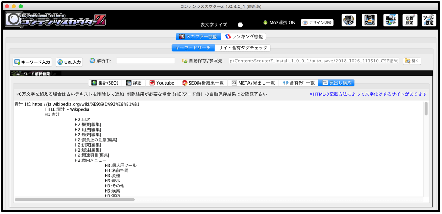Click the 解析中 text field
442x214 pixels.
tap(146, 61)
